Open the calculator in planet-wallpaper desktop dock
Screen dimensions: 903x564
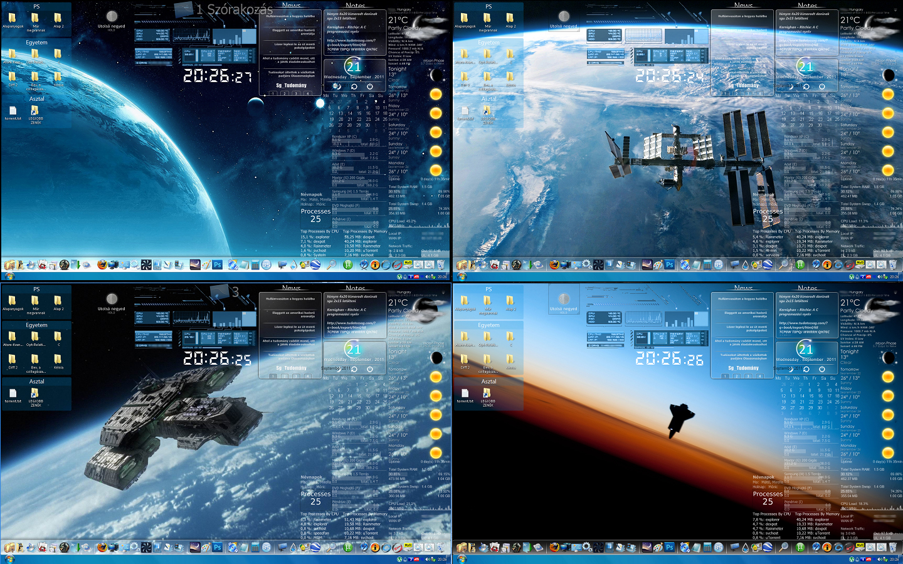pyautogui.click(x=255, y=264)
